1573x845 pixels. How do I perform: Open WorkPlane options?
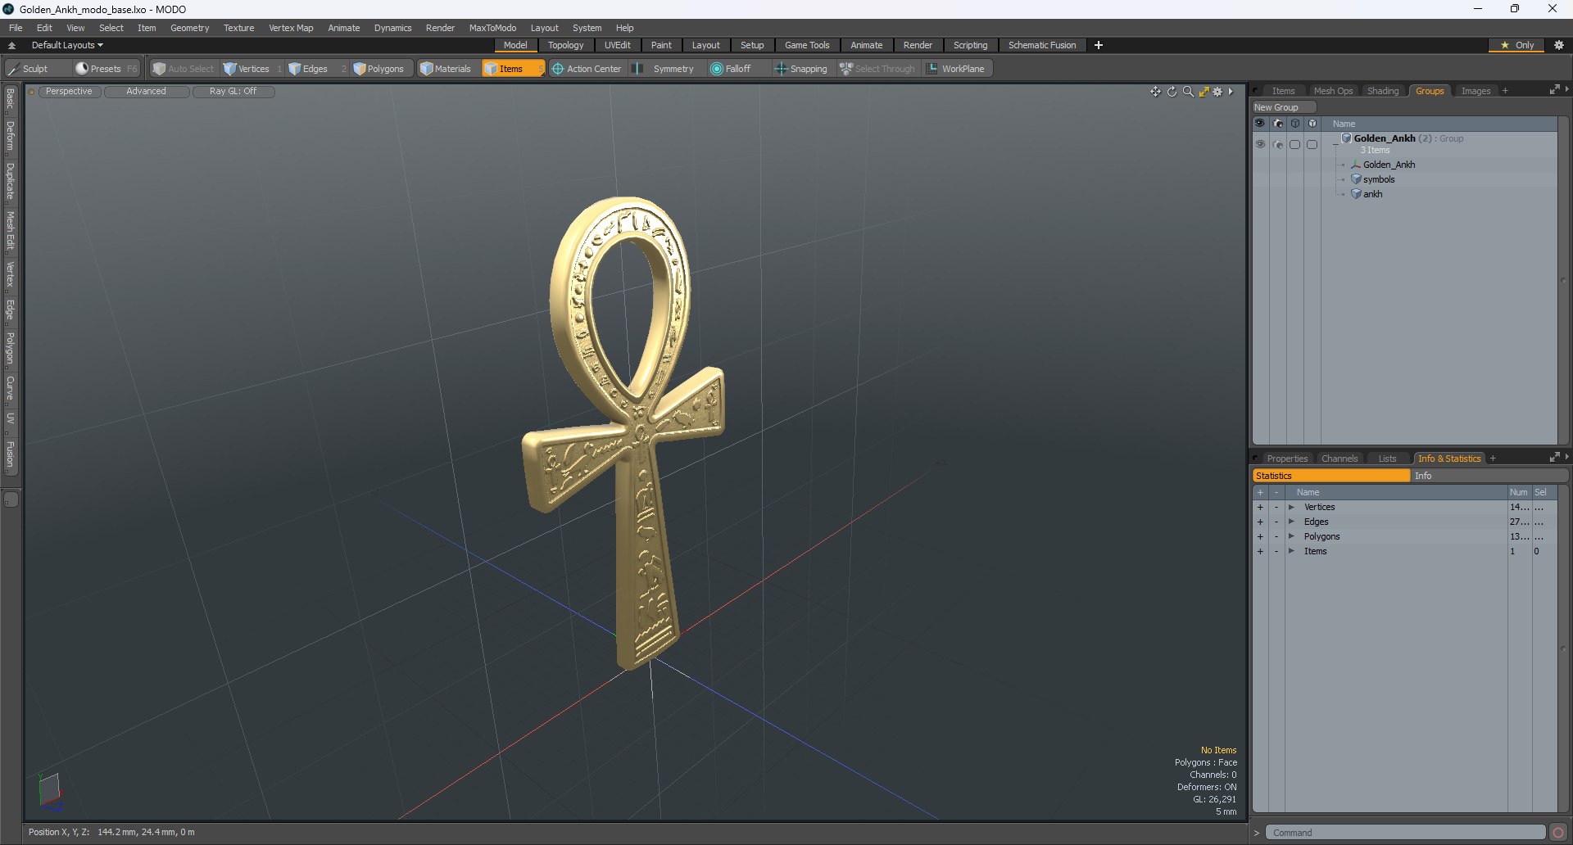(956, 69)
